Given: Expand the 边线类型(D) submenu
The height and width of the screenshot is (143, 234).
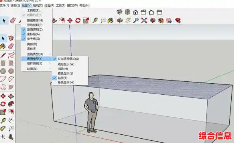Looking at the screenshot, I should 37,54.
